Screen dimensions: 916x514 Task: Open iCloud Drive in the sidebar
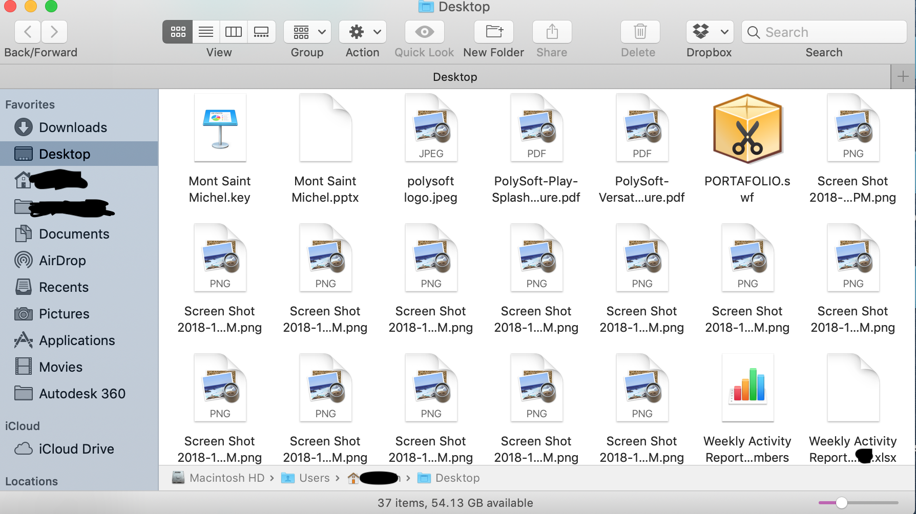(79, 448)
